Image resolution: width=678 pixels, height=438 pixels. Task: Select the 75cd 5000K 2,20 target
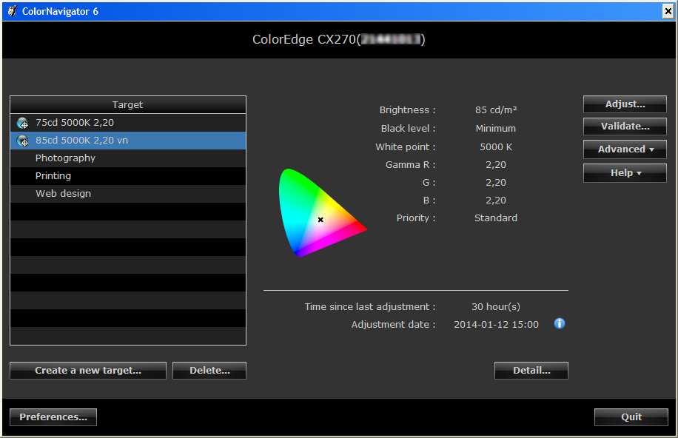[x=74, y=123]
